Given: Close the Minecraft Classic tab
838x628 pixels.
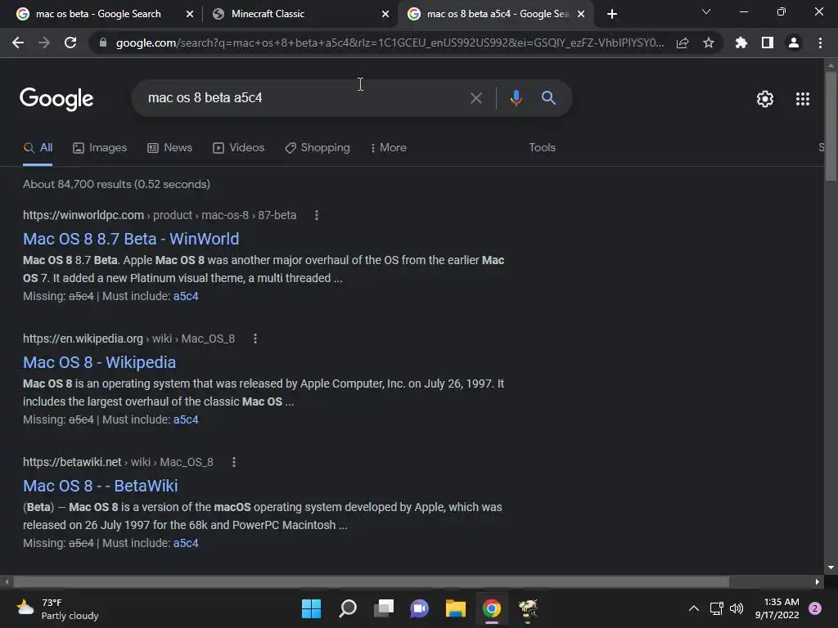Looking at the screenshot, I should click(385, 14).
